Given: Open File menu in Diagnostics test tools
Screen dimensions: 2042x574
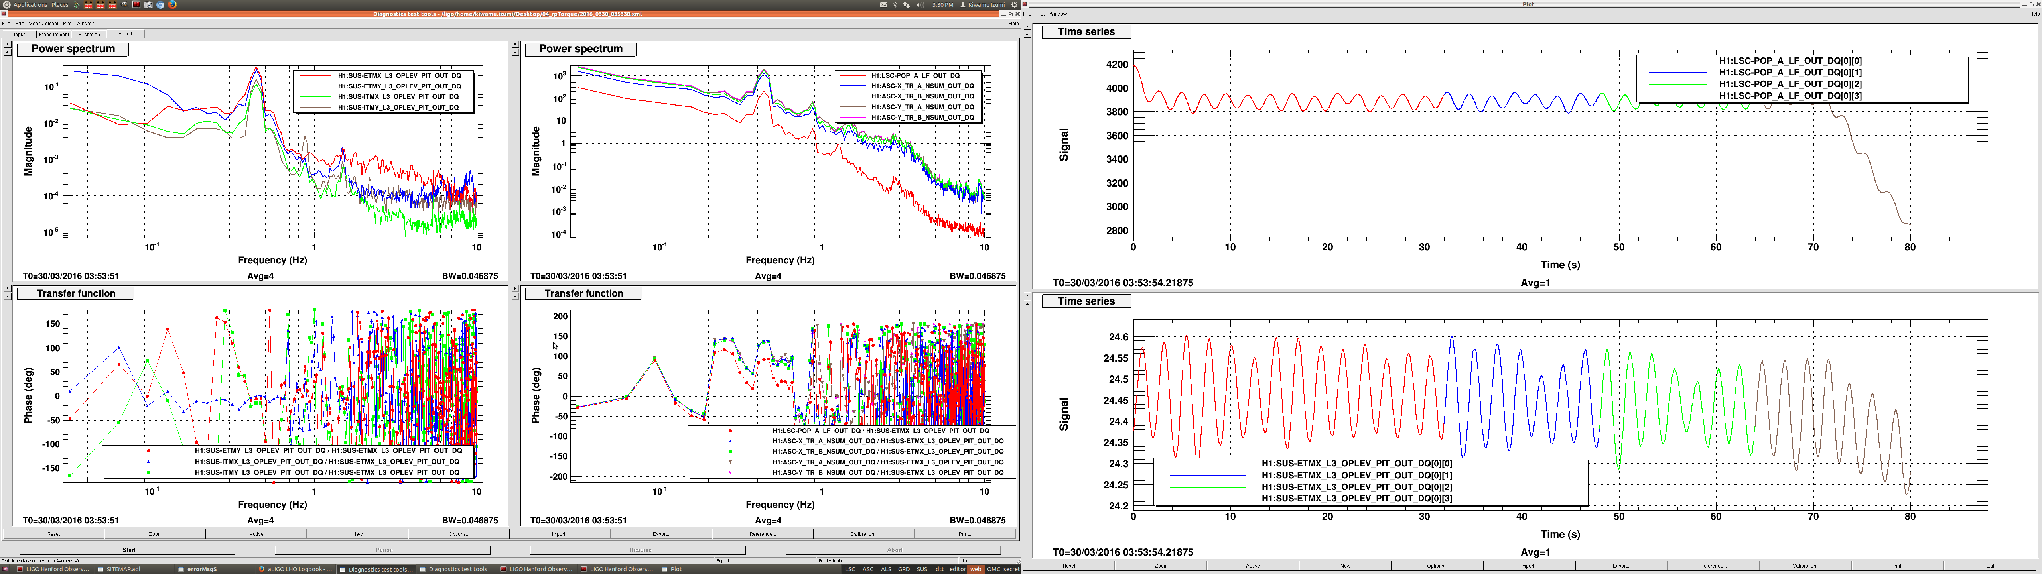Looking at the screenshot, I should pyautogui.click(x=6, y=23).
